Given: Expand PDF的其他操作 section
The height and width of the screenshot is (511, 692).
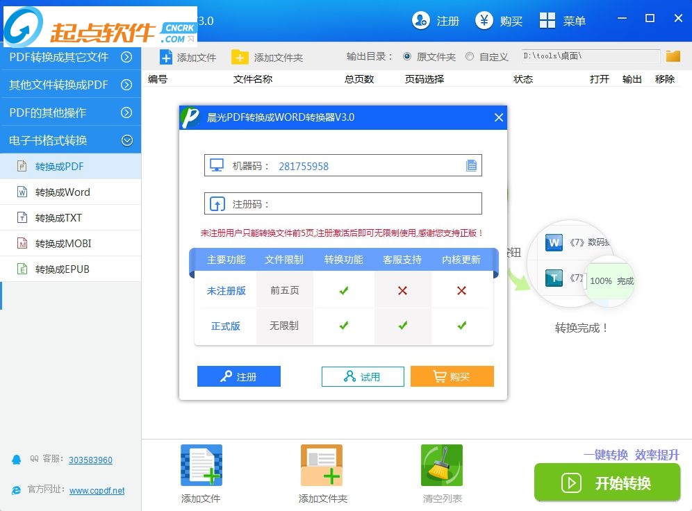Looking at the screenshot, I should (x=71, y=112).
